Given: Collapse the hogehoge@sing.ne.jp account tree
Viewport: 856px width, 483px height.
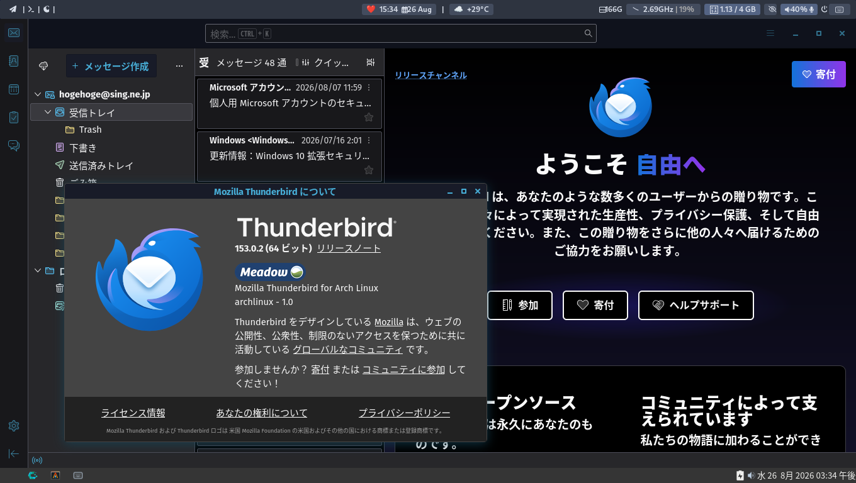Looking at the screenshot, I should pyautogui.click(x=37, y=94).
